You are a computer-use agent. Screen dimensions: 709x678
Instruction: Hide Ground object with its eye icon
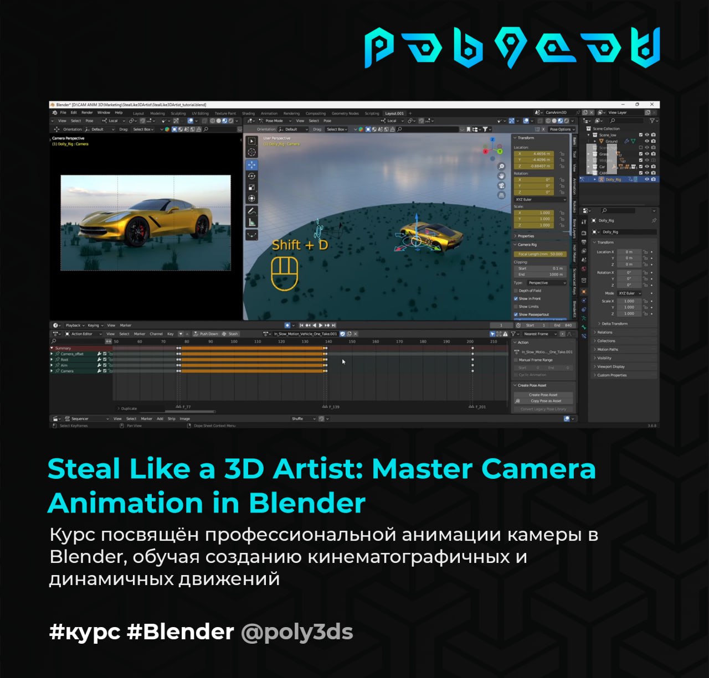coord(647,141)
